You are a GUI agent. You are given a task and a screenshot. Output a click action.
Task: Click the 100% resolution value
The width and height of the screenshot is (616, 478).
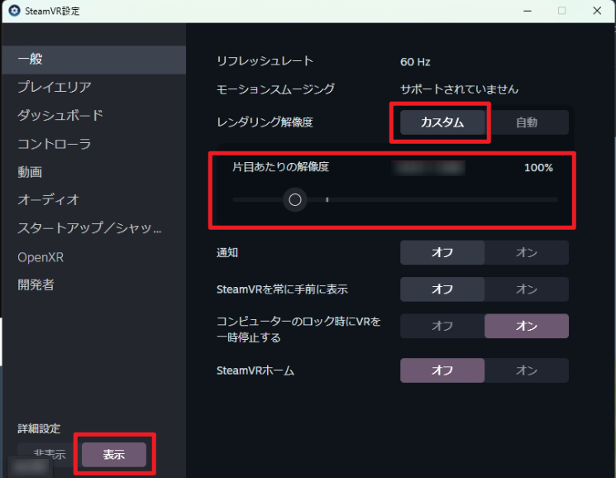pos(538,168)
